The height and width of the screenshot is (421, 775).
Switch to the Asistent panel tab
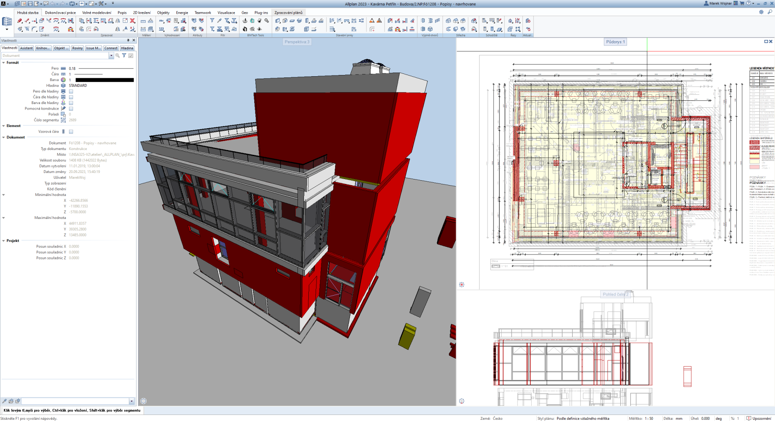click(26, 48)
